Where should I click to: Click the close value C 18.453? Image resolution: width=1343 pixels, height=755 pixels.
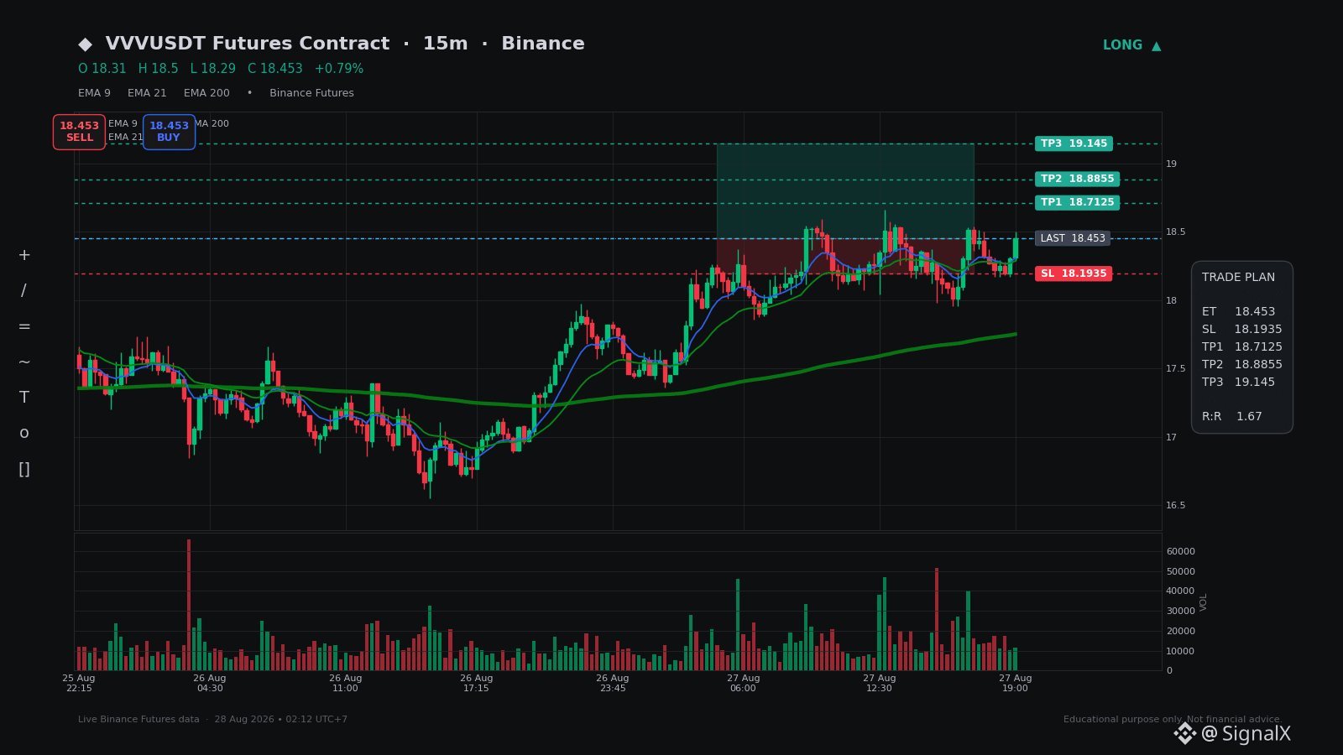(275, 69)
